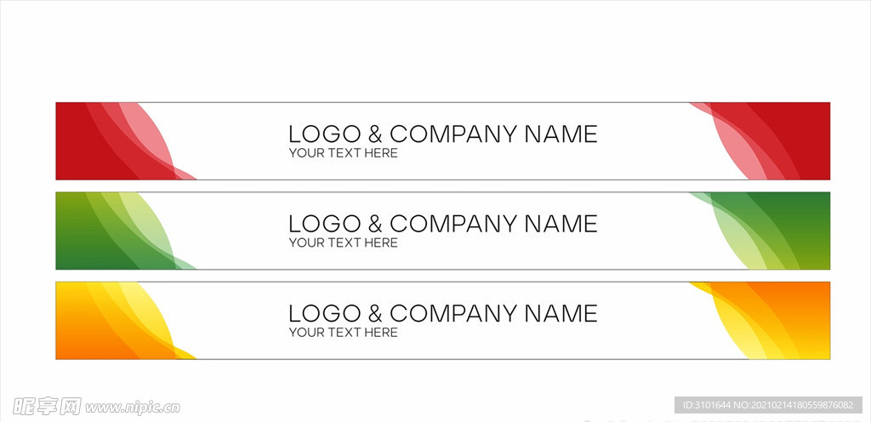Click the light pink wave overlay on red banner's right
The height and width of the screenshot is (422, 871).
pos(734,148)
